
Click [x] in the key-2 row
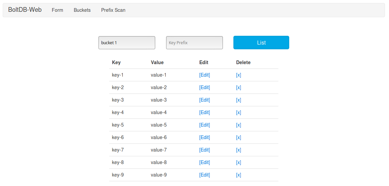238,87
